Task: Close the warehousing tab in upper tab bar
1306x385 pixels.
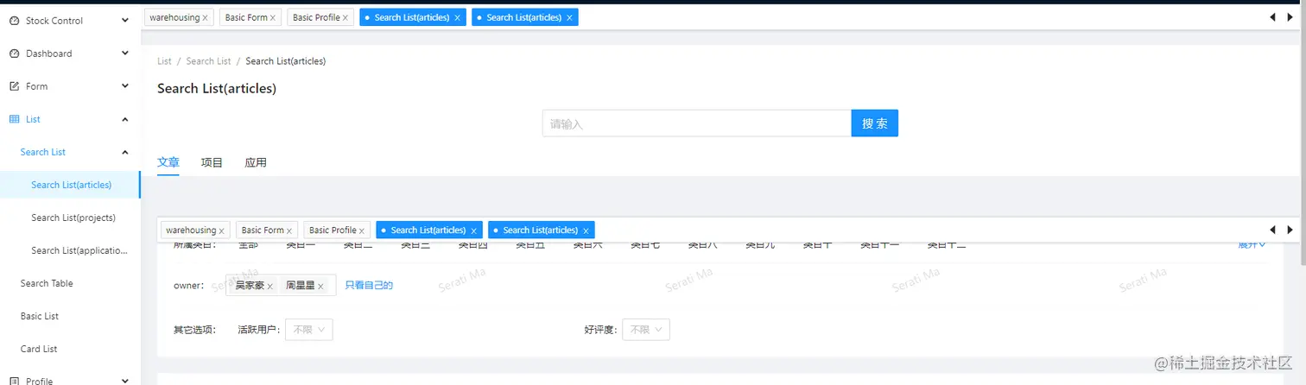Action: (205, 18)
